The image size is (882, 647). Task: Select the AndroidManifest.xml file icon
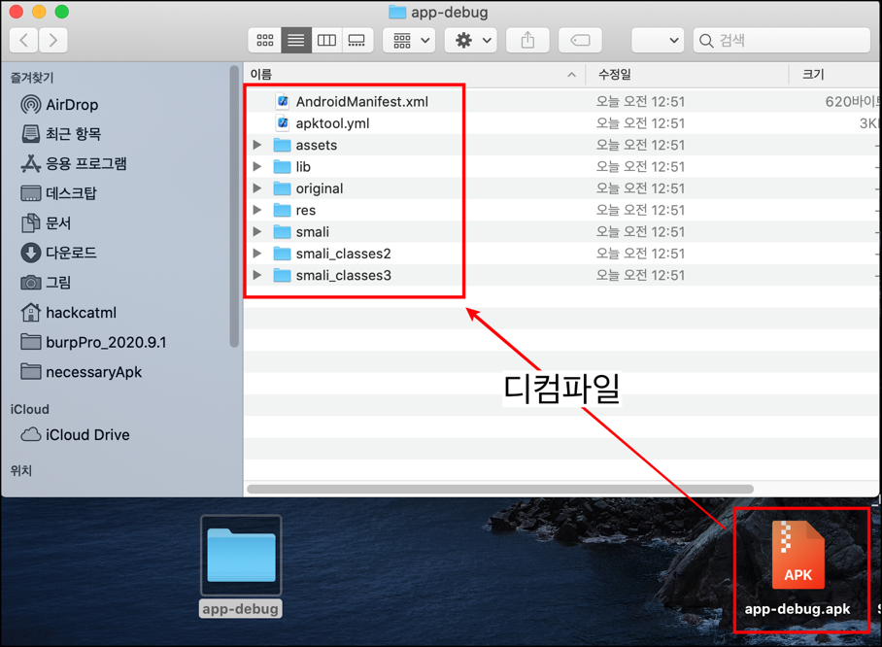tap(283, 101)
